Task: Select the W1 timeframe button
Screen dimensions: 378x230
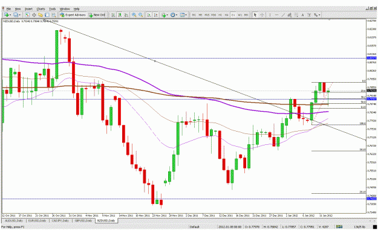Action: pyautogui.click(x=240, y=15)
